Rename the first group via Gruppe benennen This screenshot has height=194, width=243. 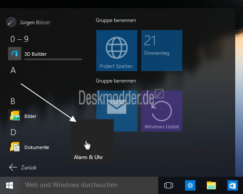tap(116, 20)
